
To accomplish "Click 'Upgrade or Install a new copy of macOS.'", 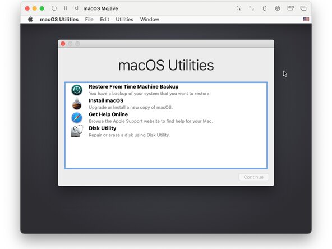I will click(131, 107).
